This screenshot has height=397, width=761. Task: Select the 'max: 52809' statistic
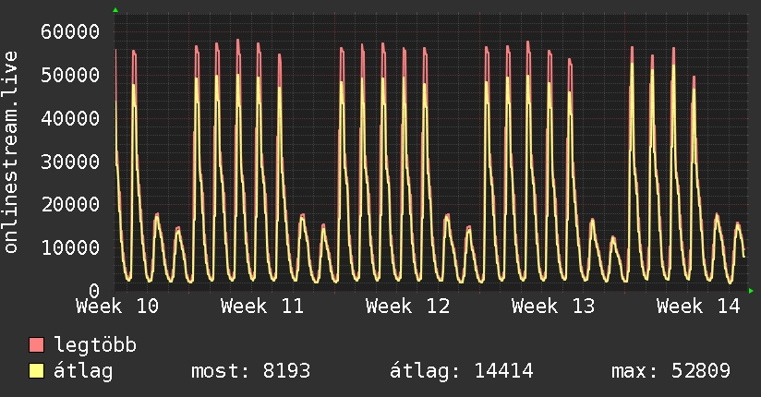point(670,371)
